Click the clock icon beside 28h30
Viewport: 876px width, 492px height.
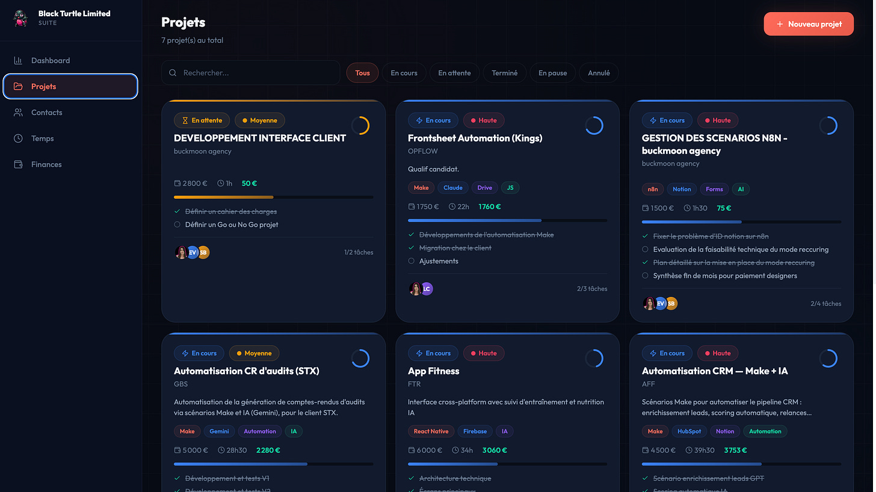[221, 450]
